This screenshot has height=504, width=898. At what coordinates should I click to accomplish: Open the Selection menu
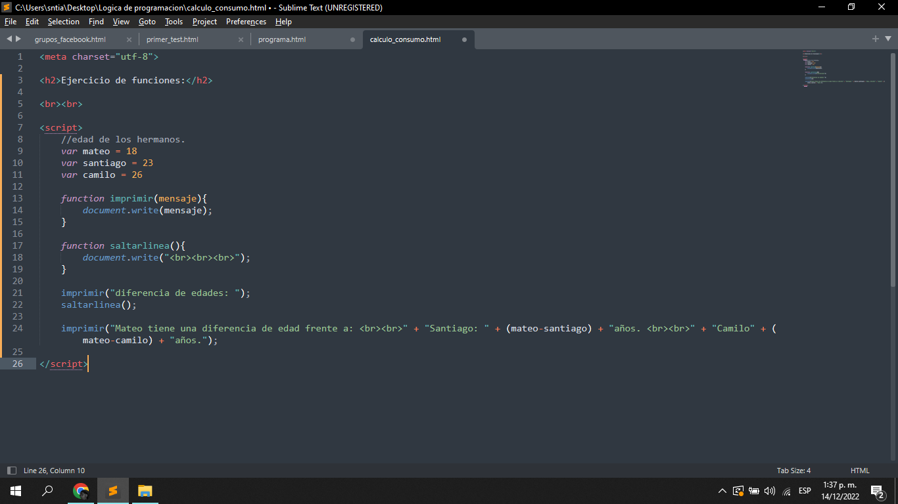coord(63,22)
